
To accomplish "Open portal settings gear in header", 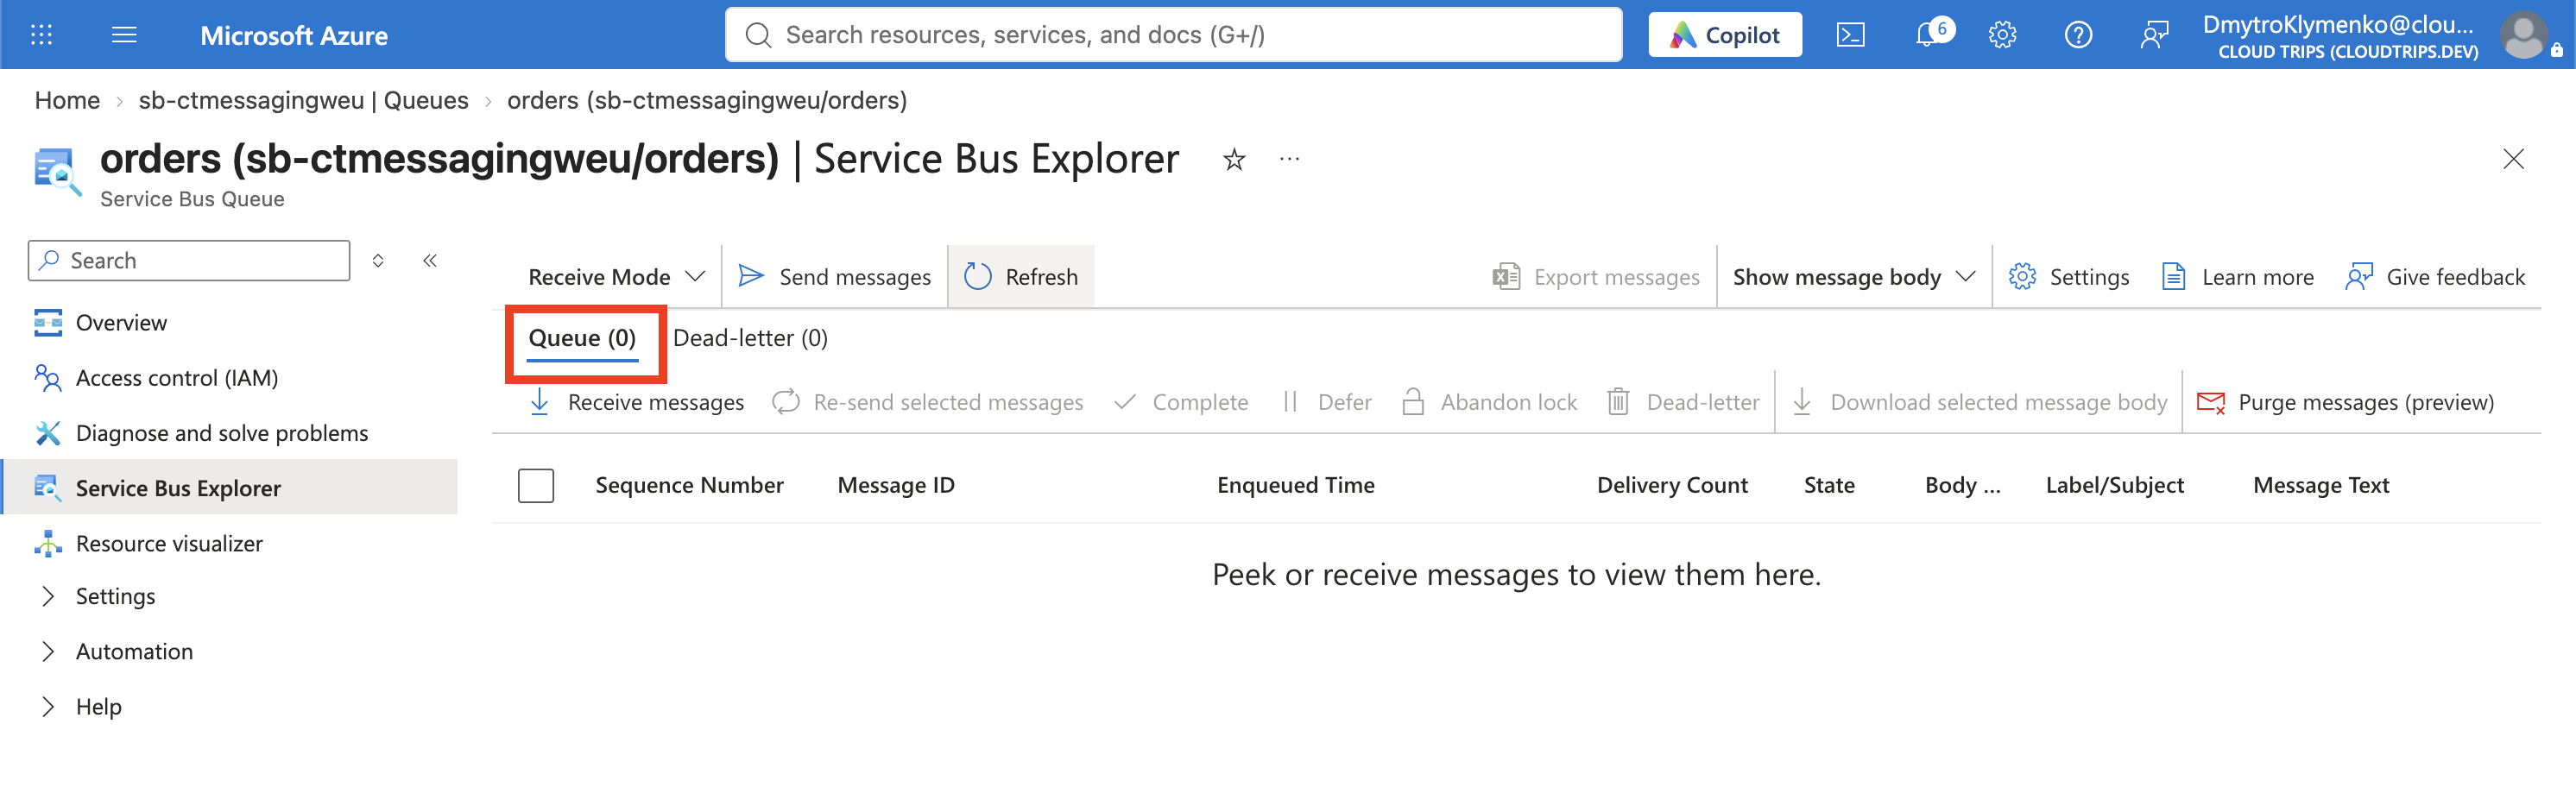I will coord(2002,35).
